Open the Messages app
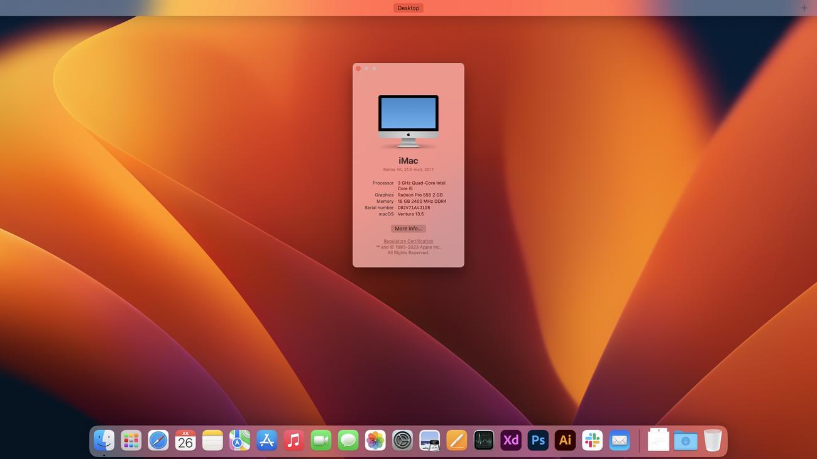 tap(348, 440)
